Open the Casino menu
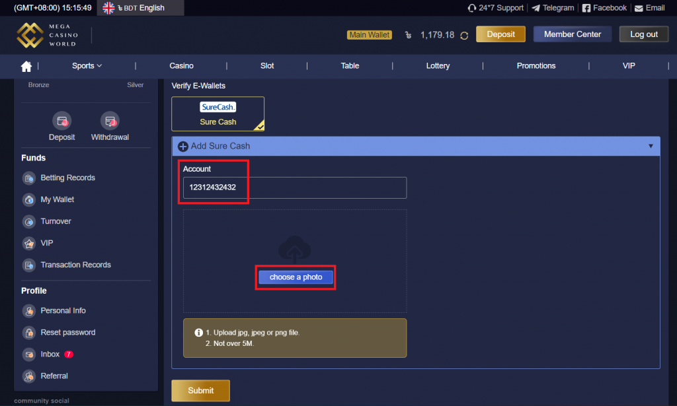This screenshot has width=677, height=406. point(181,65)
